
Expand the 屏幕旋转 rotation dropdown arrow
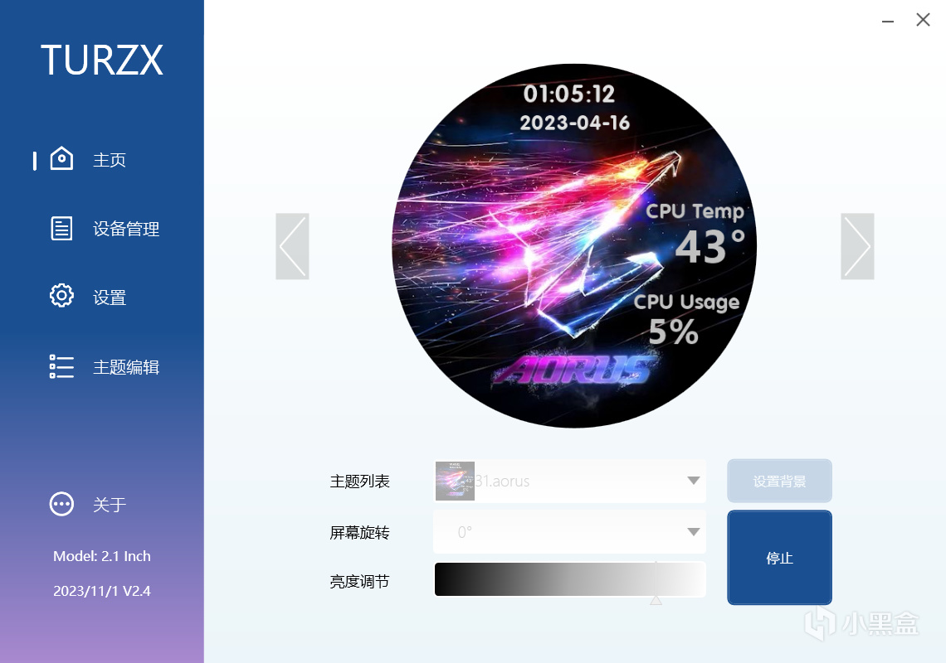pos(693,531)
